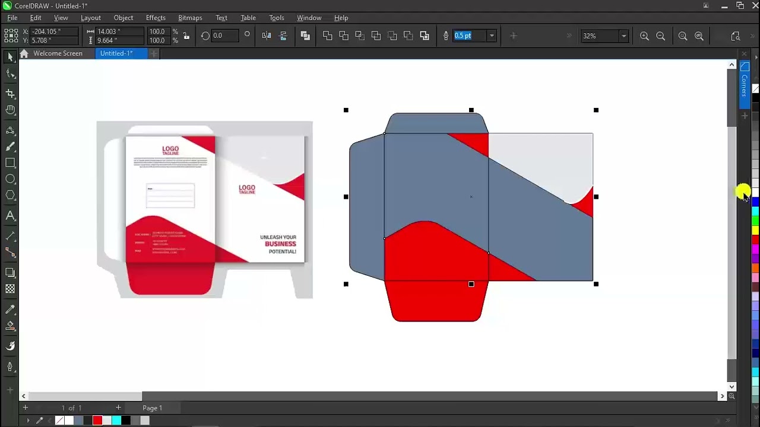Screen dimensions: 760x427
Task: Select the Interactive Fill tool
Action: [10, 326]
